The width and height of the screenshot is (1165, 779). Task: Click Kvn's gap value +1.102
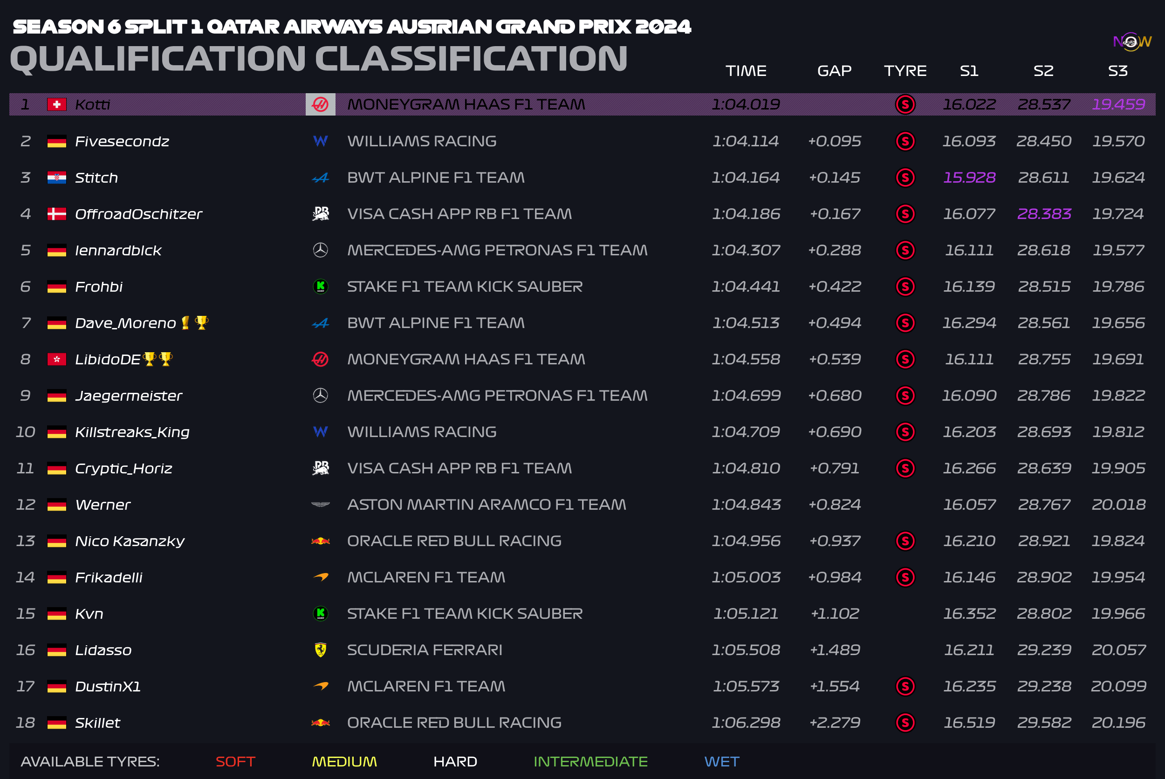[x=835, y=614]
